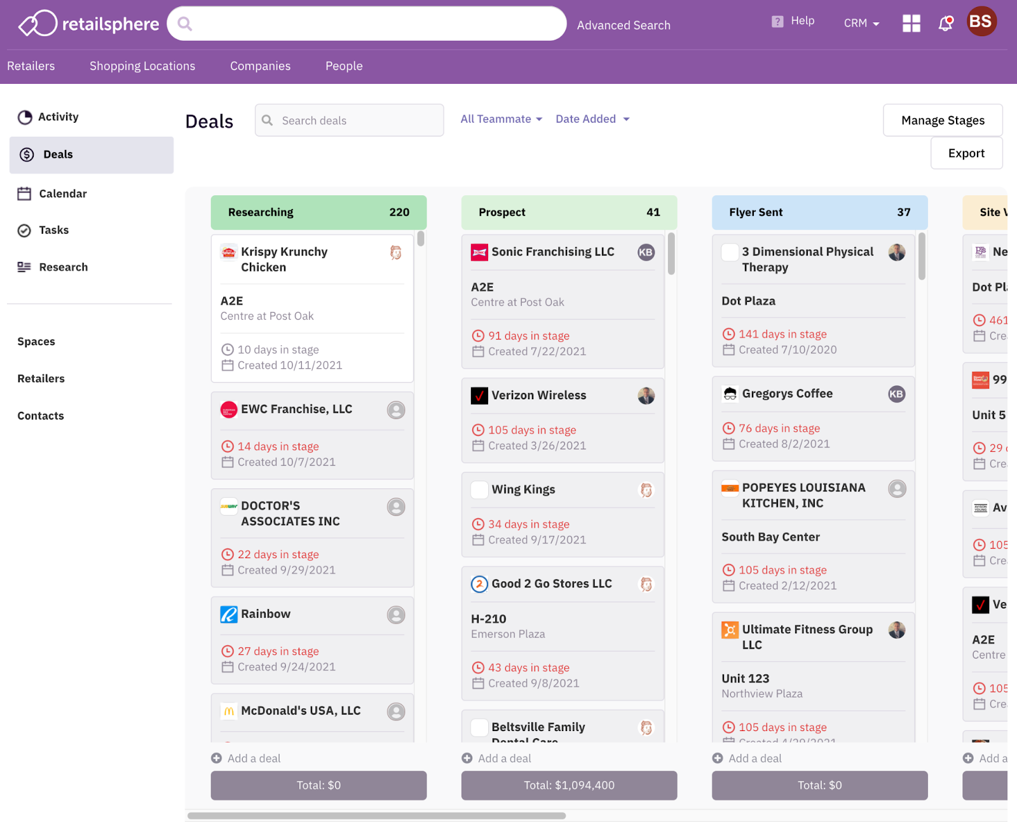Image resolution: width=1017 pixels, height=822 pixels.
Task: Click the Researching column scrollbar
Action: click(421, 240)
